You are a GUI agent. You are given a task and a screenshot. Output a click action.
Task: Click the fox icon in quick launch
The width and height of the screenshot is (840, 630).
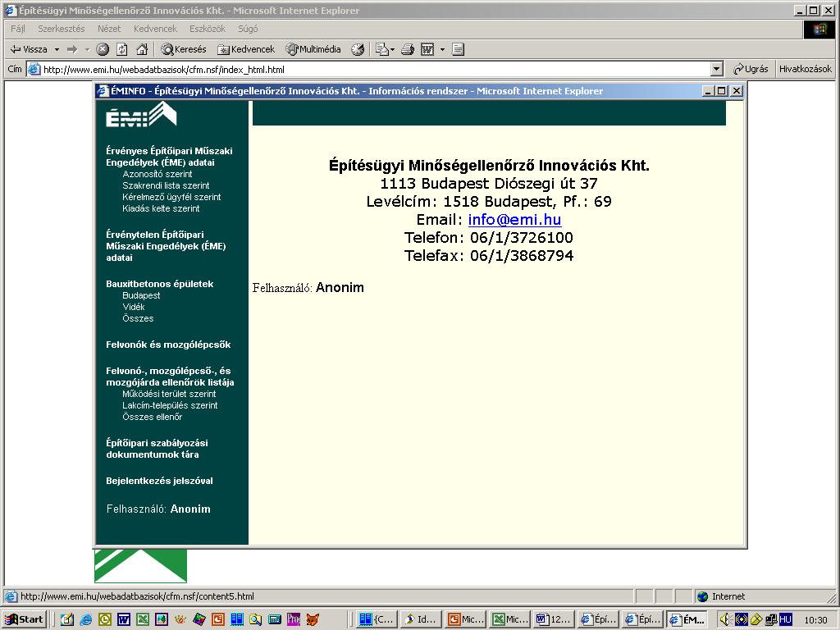[313, 620]
